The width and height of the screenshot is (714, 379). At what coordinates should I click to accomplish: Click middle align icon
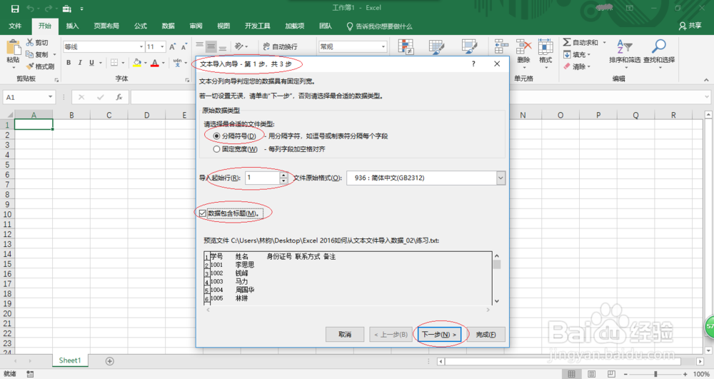click(x=211, y=46)
